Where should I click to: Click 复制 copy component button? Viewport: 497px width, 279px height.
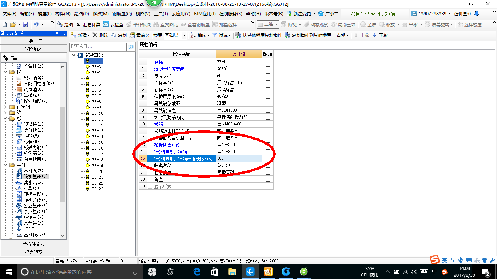coord(119,35)
